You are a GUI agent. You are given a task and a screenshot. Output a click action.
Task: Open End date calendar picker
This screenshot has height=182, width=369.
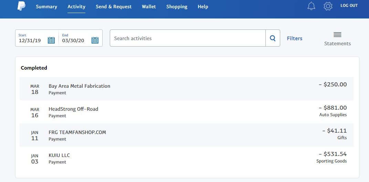[95, 40]
